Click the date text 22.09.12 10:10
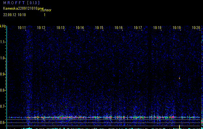This screenshot has width=203, height=129. coord(15,15)
